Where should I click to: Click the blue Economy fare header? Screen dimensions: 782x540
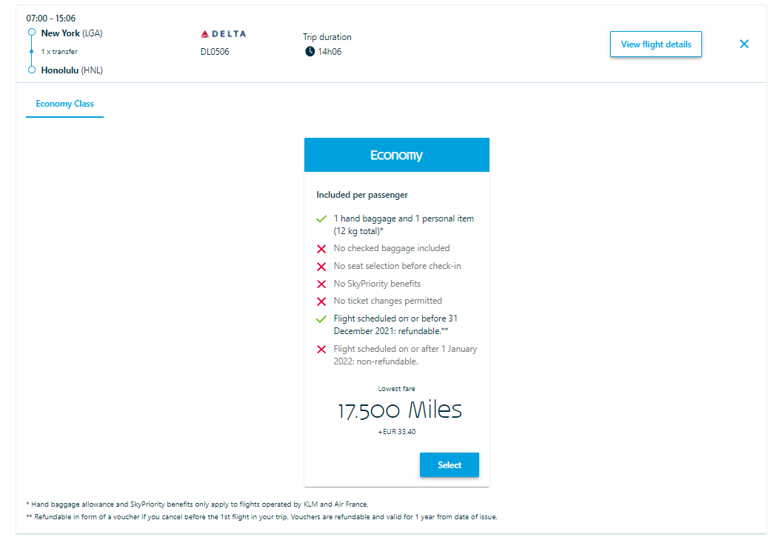click(x=396, y=154)
